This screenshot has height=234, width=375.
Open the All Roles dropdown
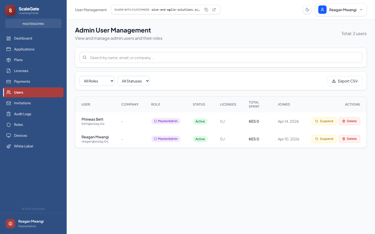pyautogui.click(x=97, y=81)
